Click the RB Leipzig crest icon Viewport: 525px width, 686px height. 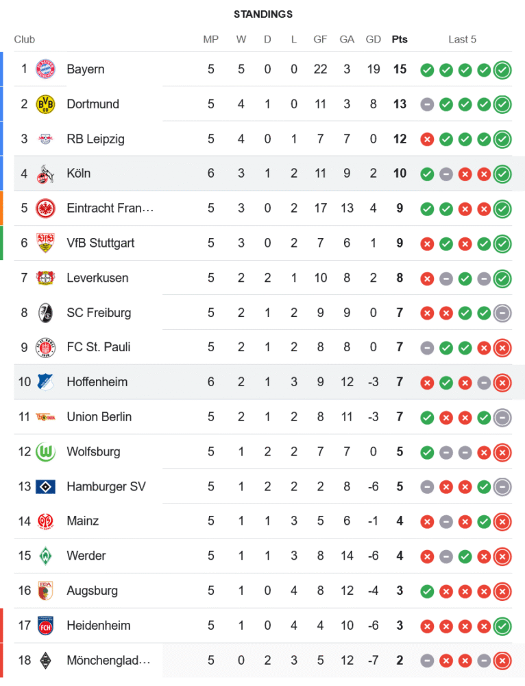pyautogui.click(x=46, y=139)
